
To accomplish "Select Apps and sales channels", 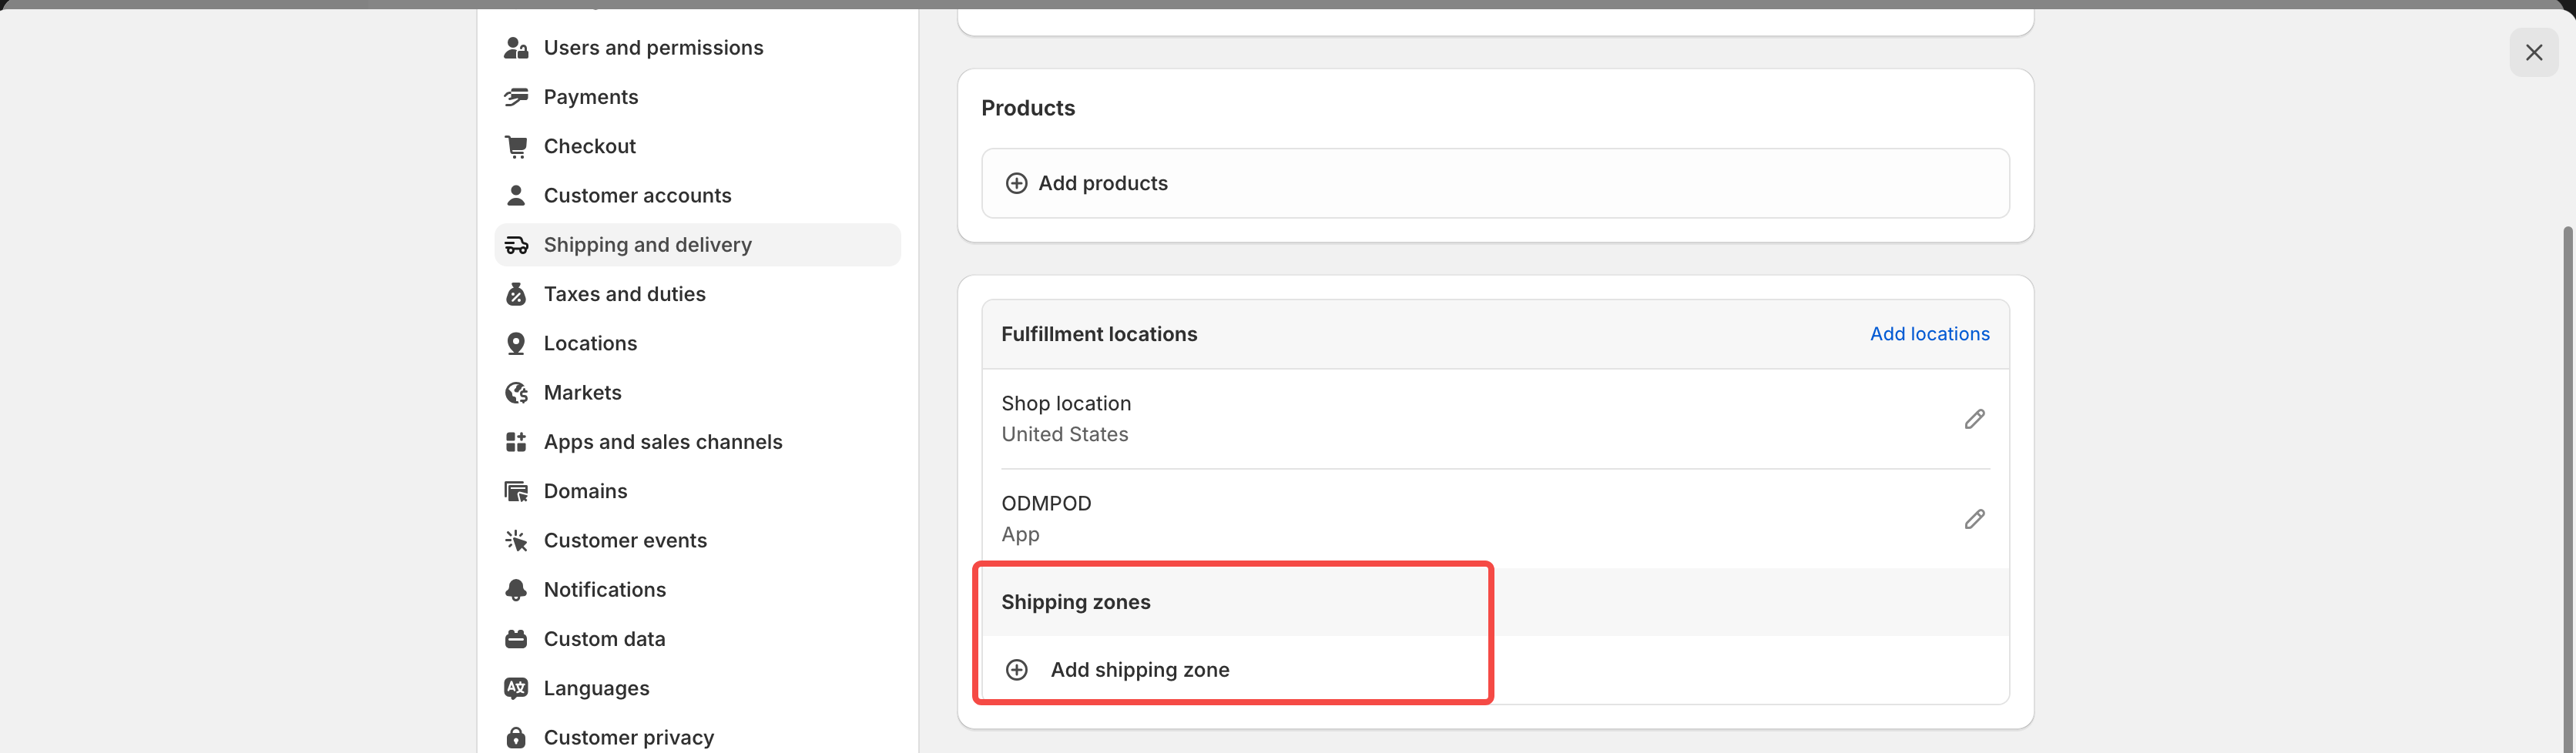I will [x=662, y=442].
